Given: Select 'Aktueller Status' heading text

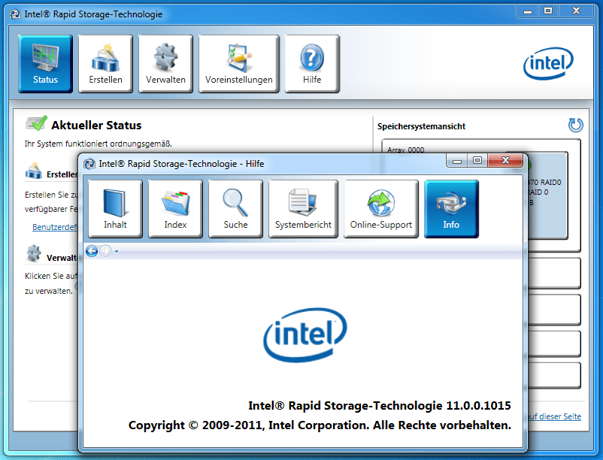Looking at the screenshot, I should click(96, 126).
